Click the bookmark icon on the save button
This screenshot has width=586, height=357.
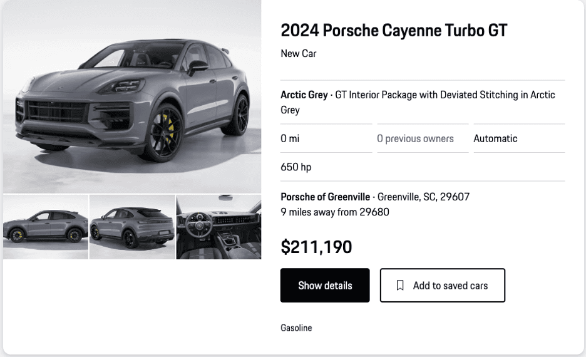pyautogui.click(x=400, y=286)
